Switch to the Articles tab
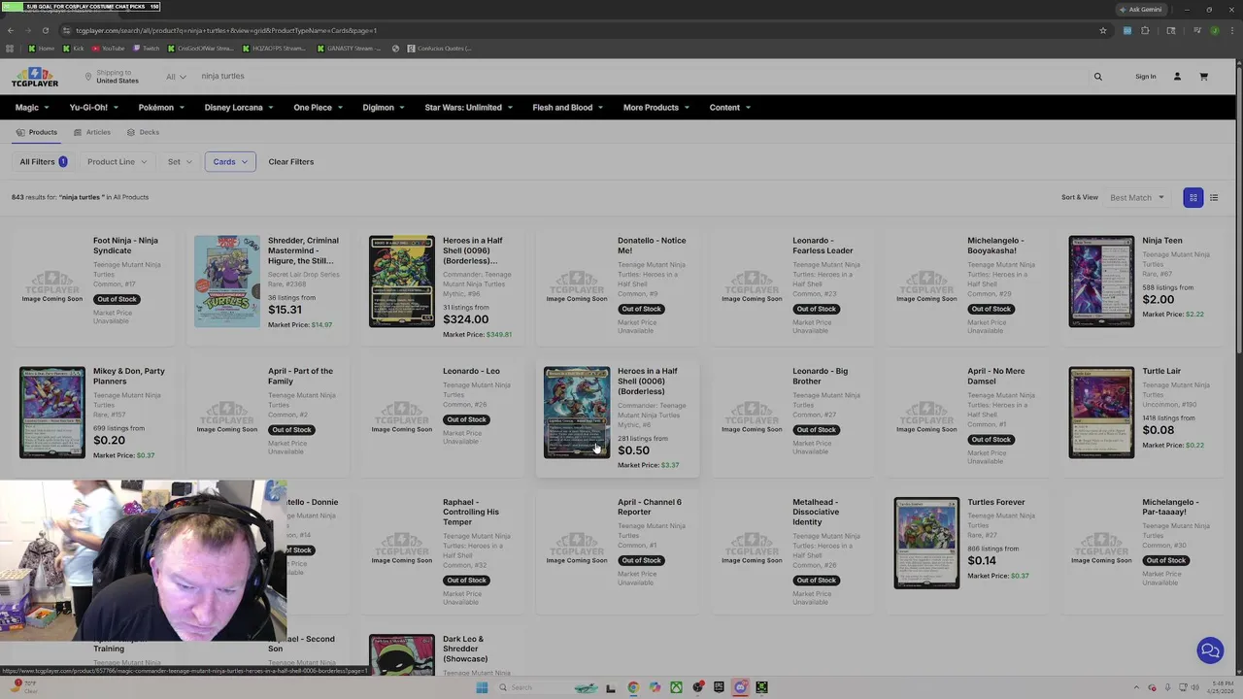This screenshot has height=699, width=1243. tap(92, 132)
